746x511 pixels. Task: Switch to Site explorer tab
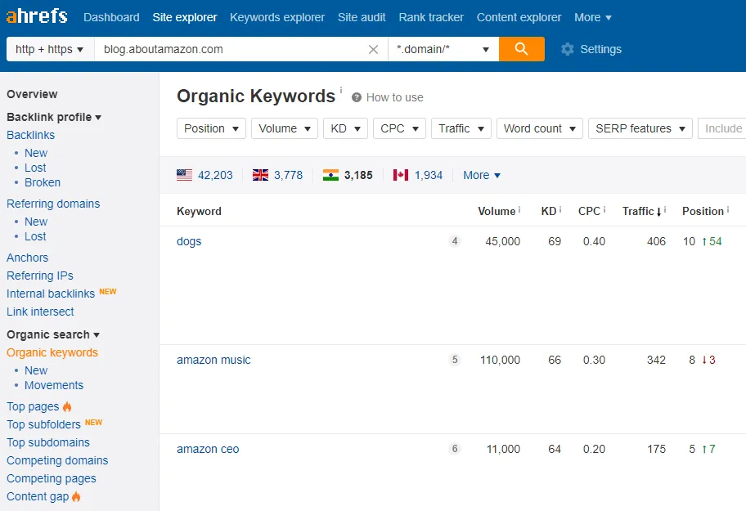click(185, 17)
